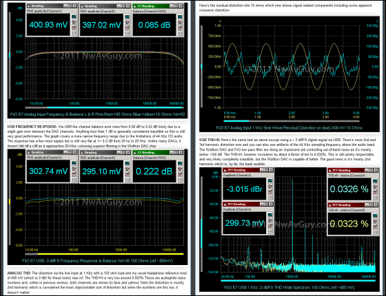The height and width of the screenshot is (296, 386).
Task: Click the pencil edit icon beside 0.0323 %
Action: (x=375, y=226)
